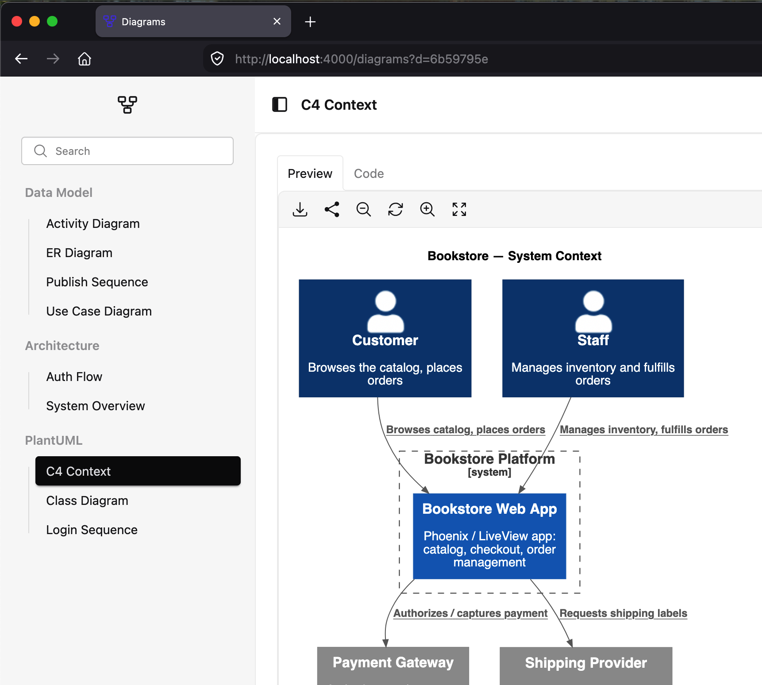This screenshot has width=762, height=685.
Task: Click the Bookstore Web App box
Action: [x=489, y=536]
